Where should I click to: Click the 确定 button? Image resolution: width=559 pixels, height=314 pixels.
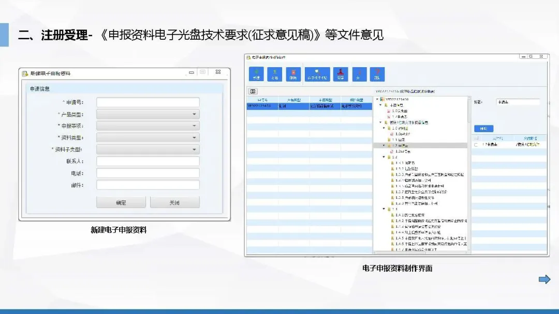[x=121, y=202]
